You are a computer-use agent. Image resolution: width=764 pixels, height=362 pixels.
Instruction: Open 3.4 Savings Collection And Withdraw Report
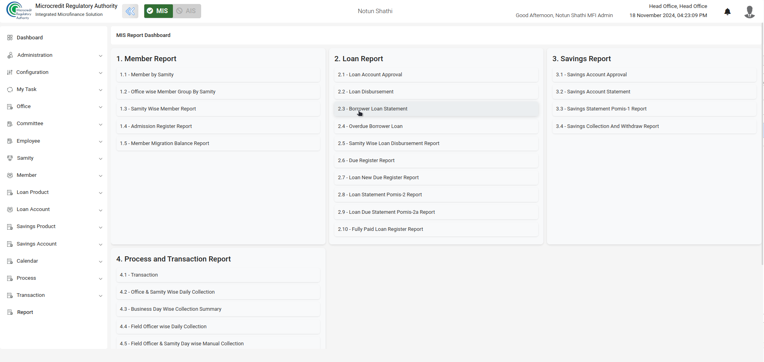(x=654, y=126)
